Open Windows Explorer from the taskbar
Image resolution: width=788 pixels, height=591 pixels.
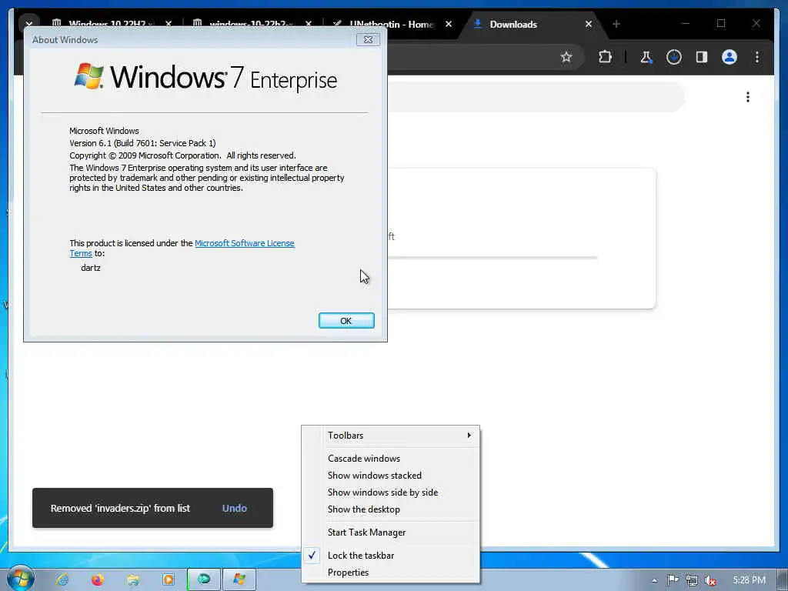tap(132, 579)
